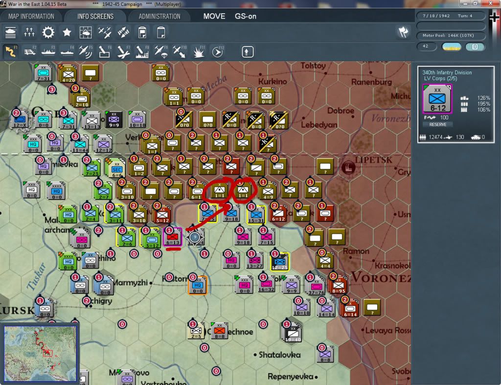Click the crossed flags icon
Viewport: 501px width, 385px height.
[403, 32]
